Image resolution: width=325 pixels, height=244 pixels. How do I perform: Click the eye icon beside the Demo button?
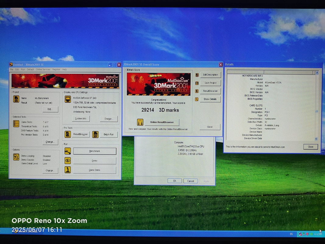coord(68,161)
